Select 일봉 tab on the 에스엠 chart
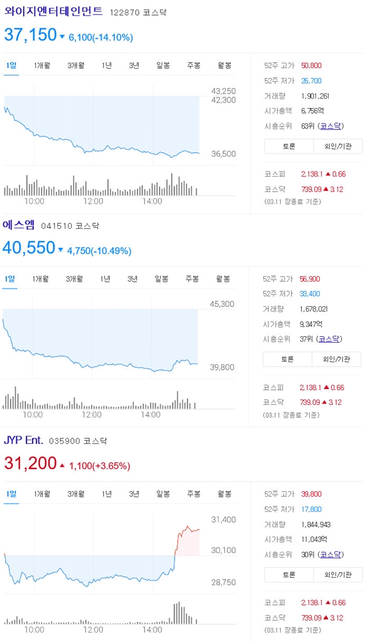 pyautogui.click(x=161, y=279)
